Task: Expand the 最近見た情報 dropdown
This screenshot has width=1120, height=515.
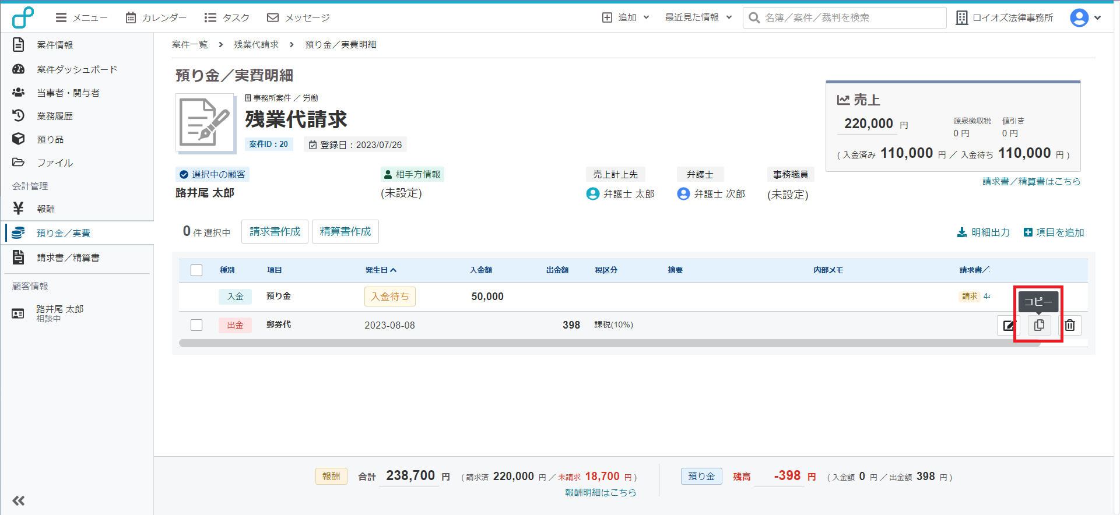Action: point(698,17)
